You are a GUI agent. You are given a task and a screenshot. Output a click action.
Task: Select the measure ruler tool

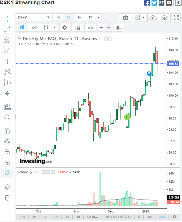[x=7, y=107]
